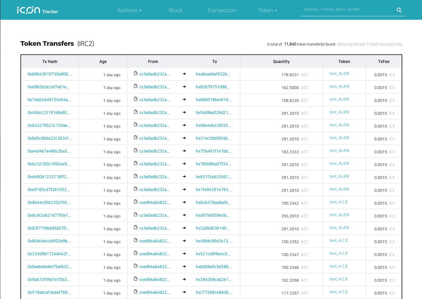Open recipient address hx780d8ba07f24...
Image resolution: width=422 pixels, height=299 pixels.
214,164
